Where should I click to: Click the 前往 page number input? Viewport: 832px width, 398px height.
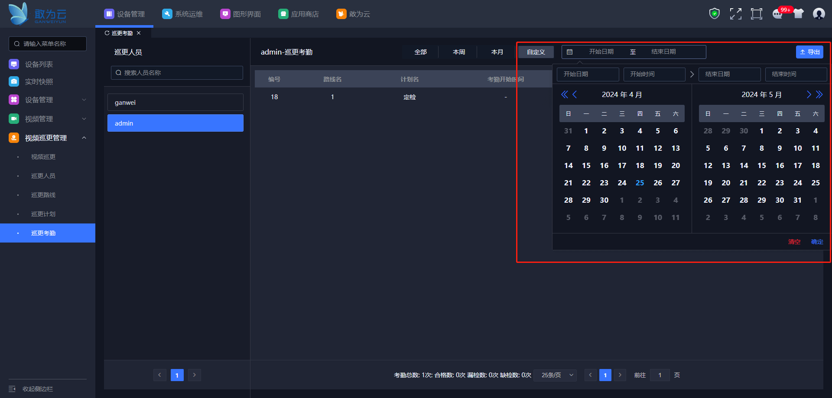tap(660, 375)
